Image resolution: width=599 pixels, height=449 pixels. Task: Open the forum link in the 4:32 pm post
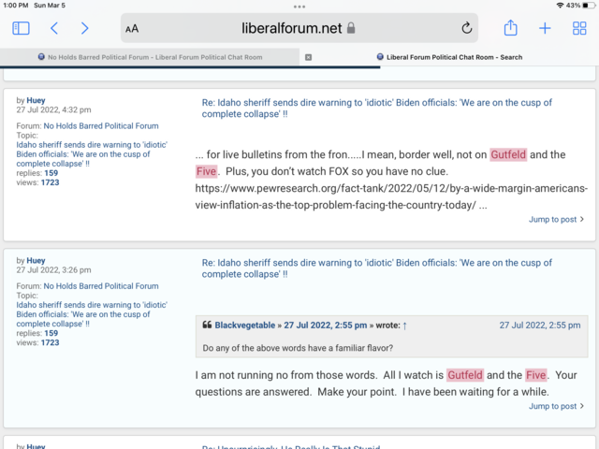101,126
